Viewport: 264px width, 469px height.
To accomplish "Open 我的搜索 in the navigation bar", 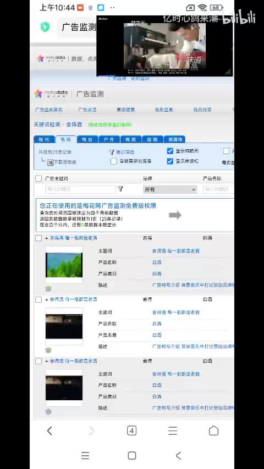I will pyautogui.click(x=202, y=110).
